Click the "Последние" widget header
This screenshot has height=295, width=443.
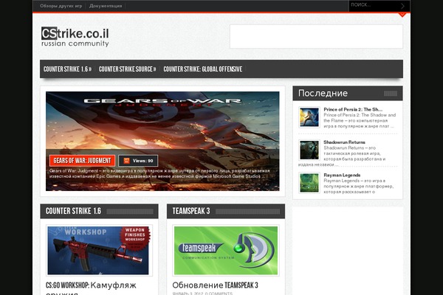click(348, 93)
